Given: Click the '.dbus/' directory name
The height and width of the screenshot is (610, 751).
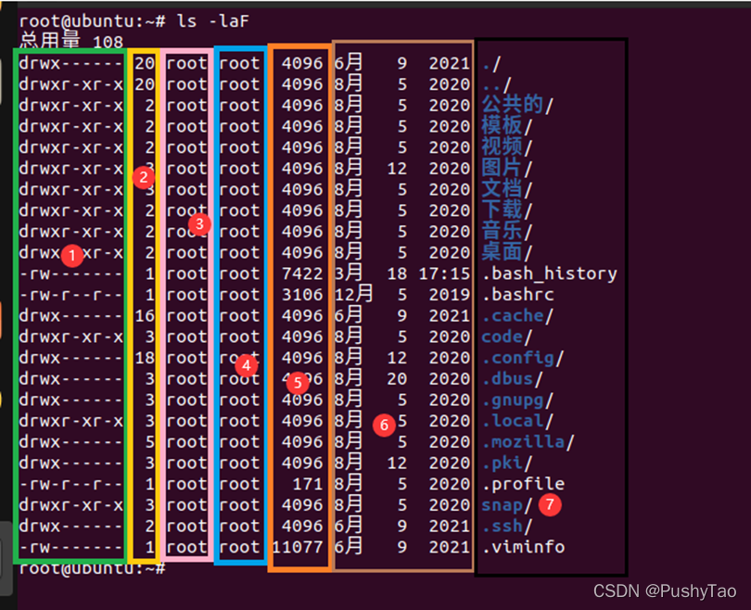Looking at the screenshot, I should click(512, 379).
